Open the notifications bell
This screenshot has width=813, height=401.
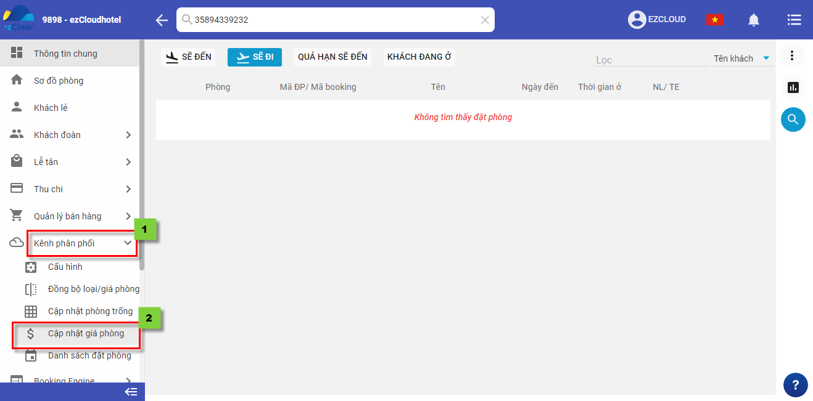753,20
